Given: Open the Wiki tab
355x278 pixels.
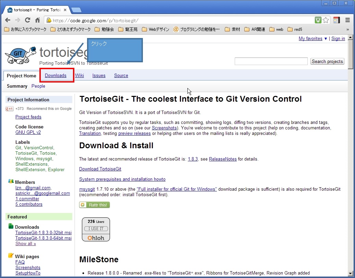Looking at the screenshot, I should 79,76.
